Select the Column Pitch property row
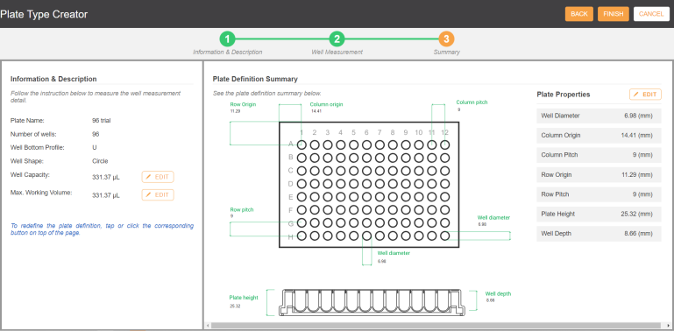This screenshot has height=331, width=674. click(599, 155)
